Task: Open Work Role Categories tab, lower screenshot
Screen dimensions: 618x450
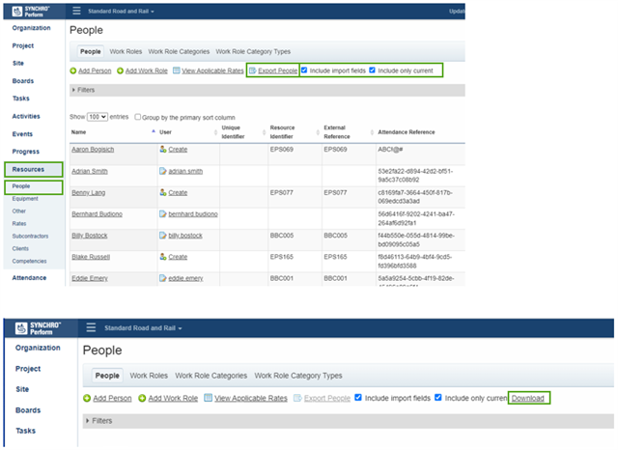Action: (211, 376)
